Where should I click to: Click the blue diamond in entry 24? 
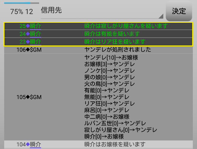point(28,34)
